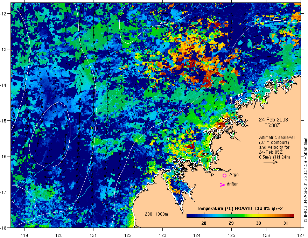Viewport: 308px width, 238px height.
Task: Click the dark red end of the color bar
Action: click(292, 216)
